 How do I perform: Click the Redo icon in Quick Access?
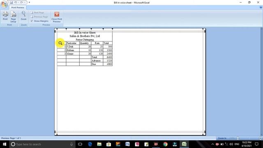22,2
